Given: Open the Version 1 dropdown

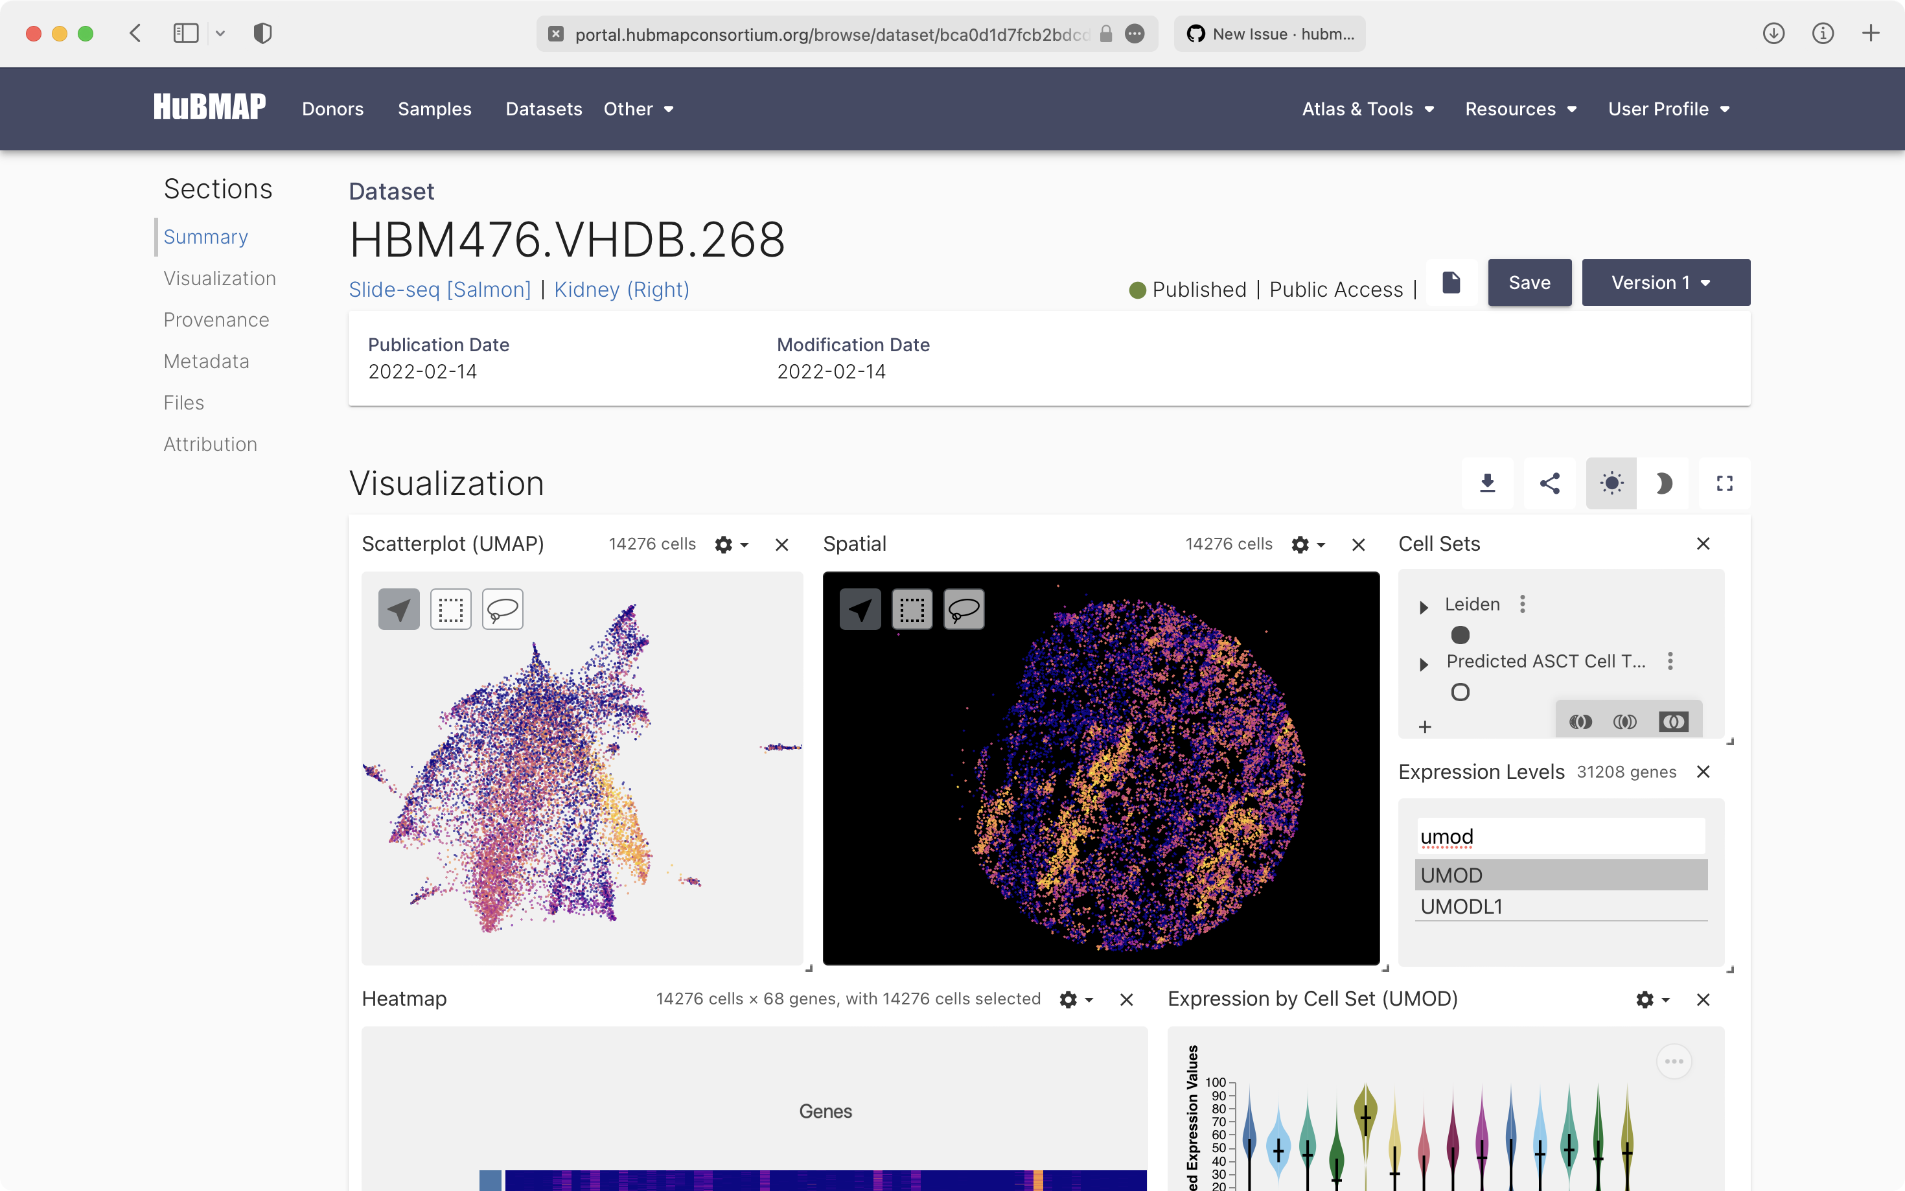Looking at the screenshot, I should tap(1666, 283).
